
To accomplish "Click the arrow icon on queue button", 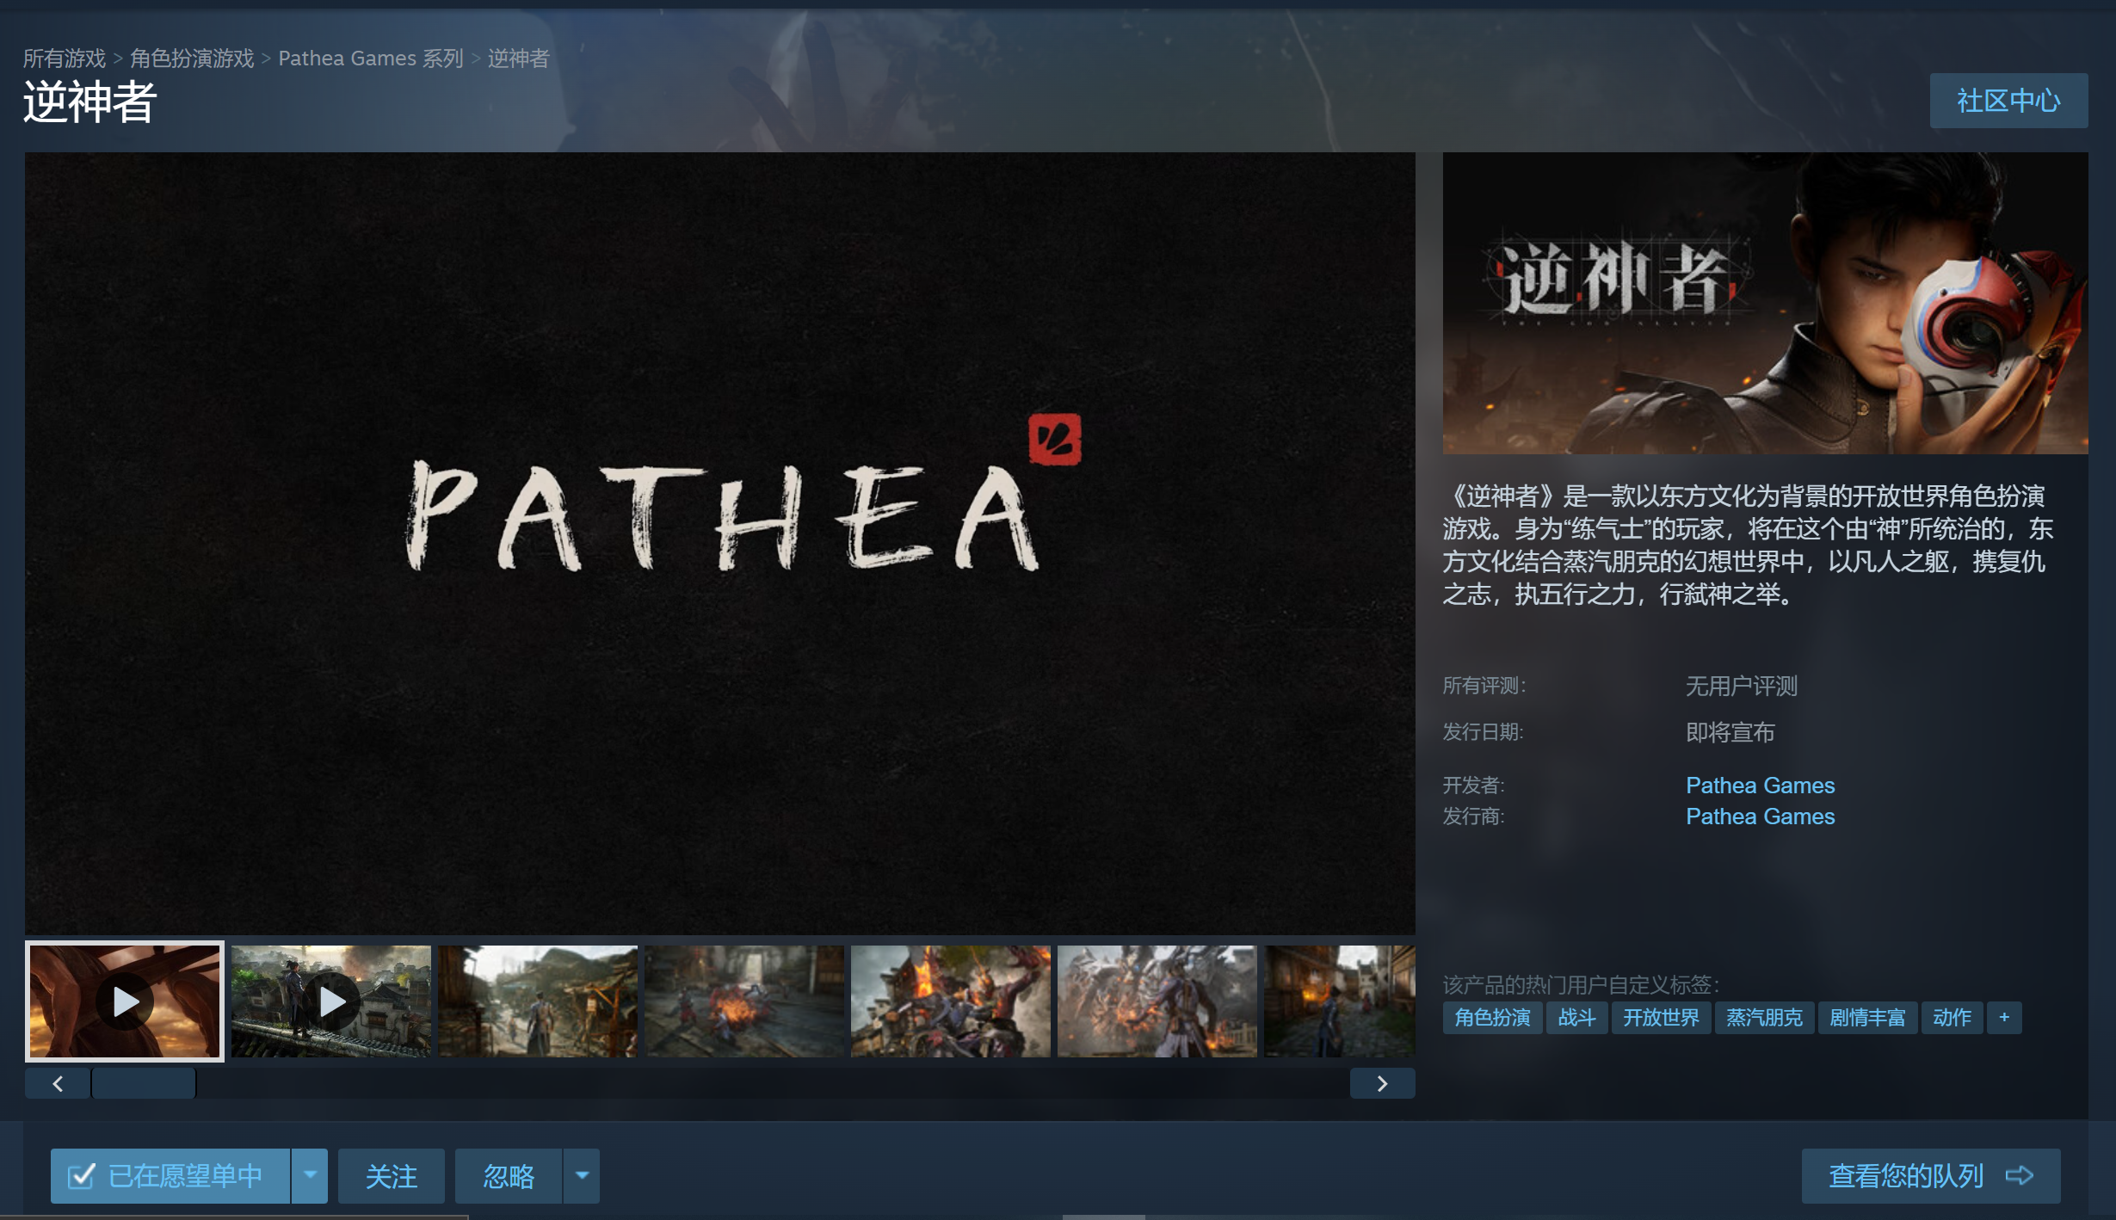I will (x=2019, y=1175).
